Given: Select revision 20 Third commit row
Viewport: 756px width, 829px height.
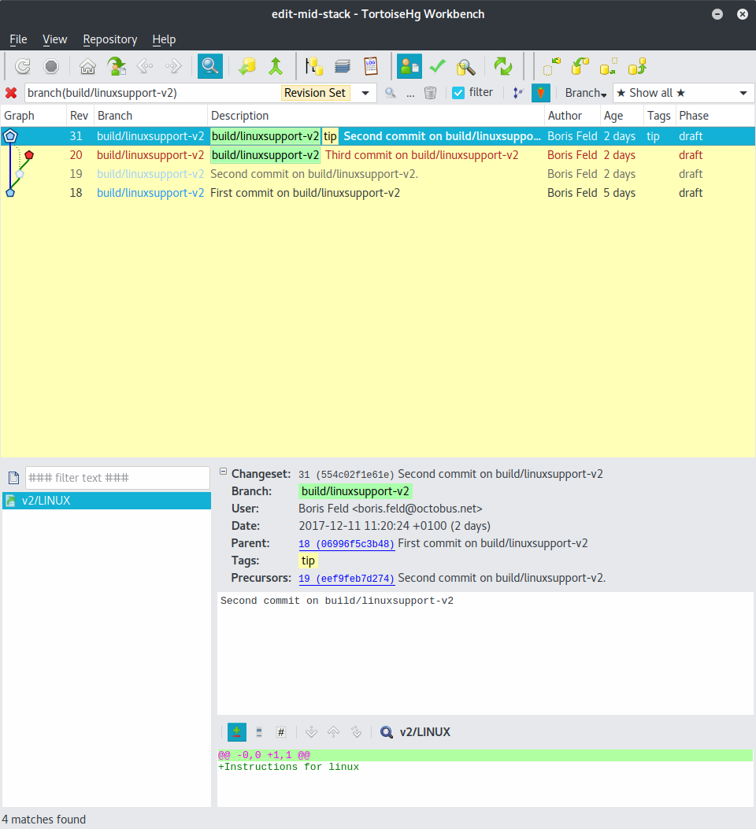Looking at the screenshot, I should click(377, 155).
